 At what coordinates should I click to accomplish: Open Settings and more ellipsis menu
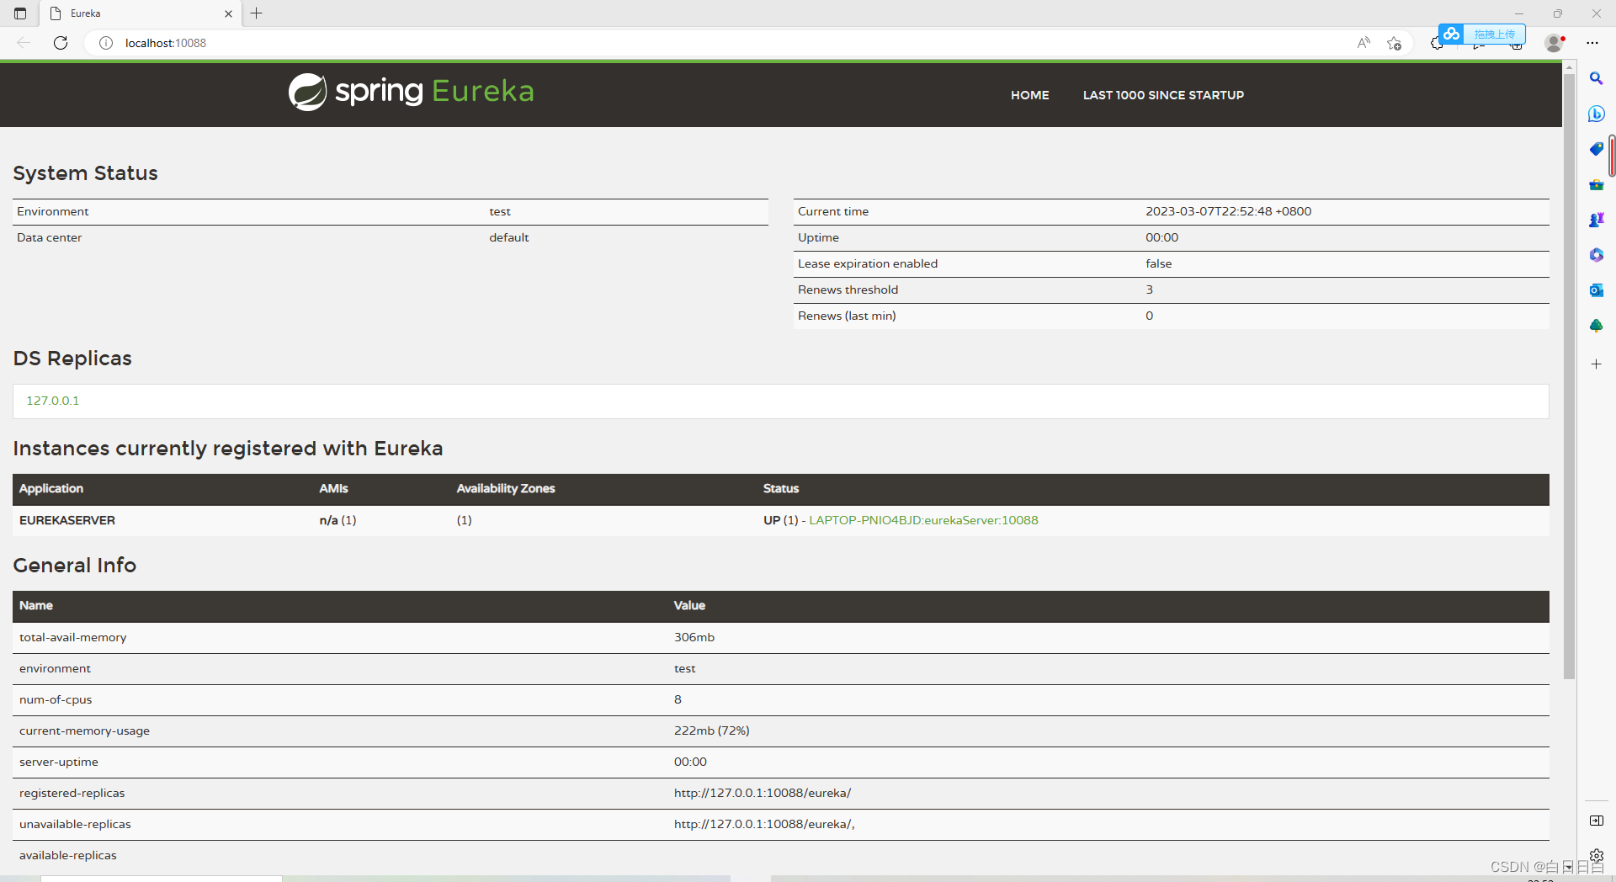tap(1592, 43)
